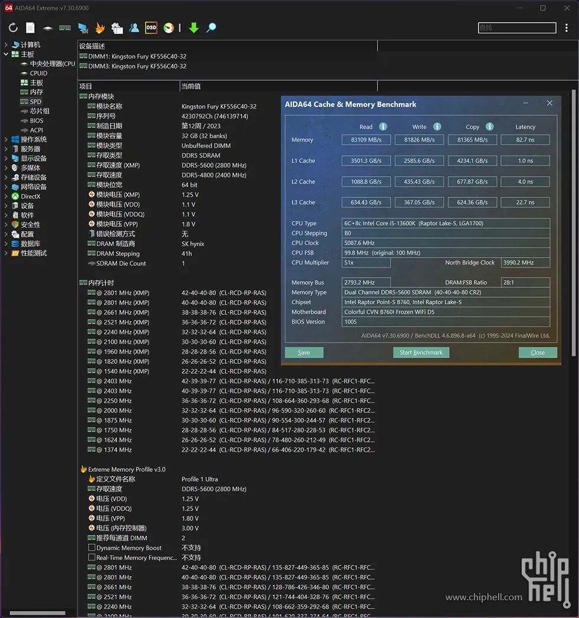Click the Profile 1 Ultra value

(200, 479)
